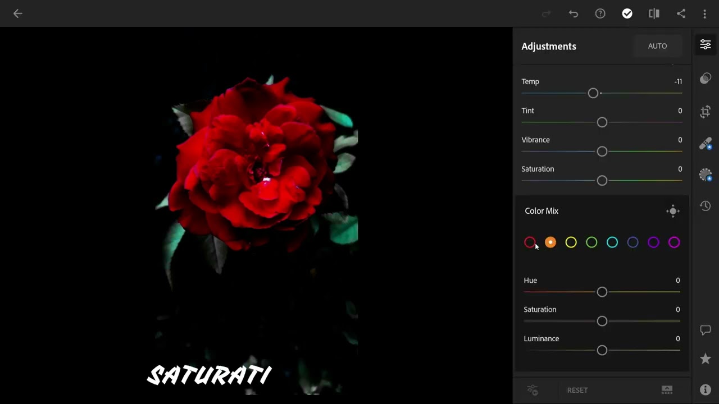Click the Temp value -11
The image size is (719, 404).
click(678, 81)
